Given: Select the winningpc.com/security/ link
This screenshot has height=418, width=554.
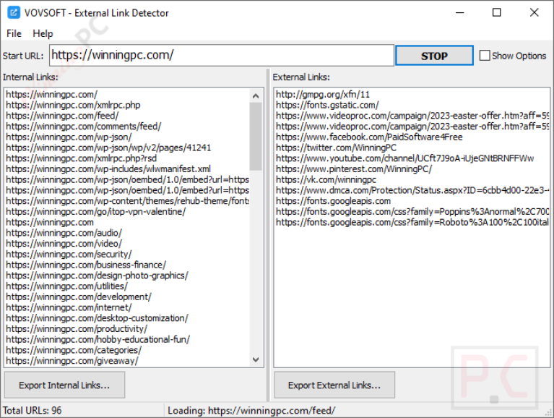Looking at the screenshot, I should coord(69,254).
